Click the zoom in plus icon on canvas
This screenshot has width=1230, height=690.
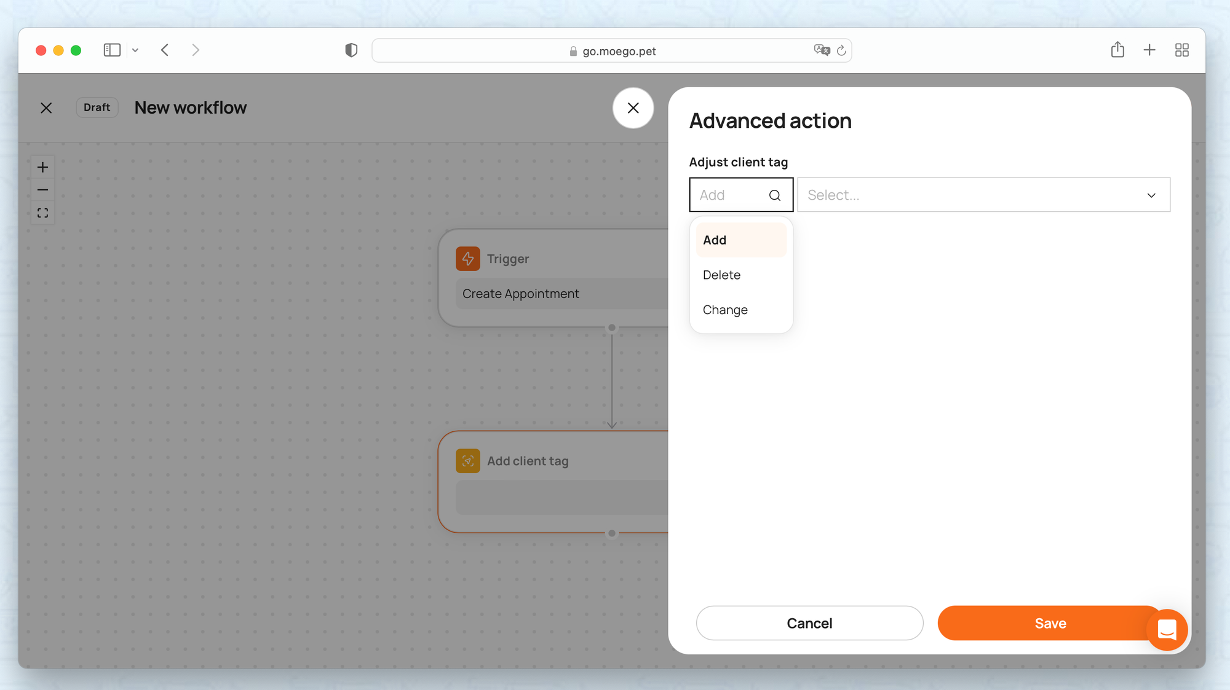point(42,167)
